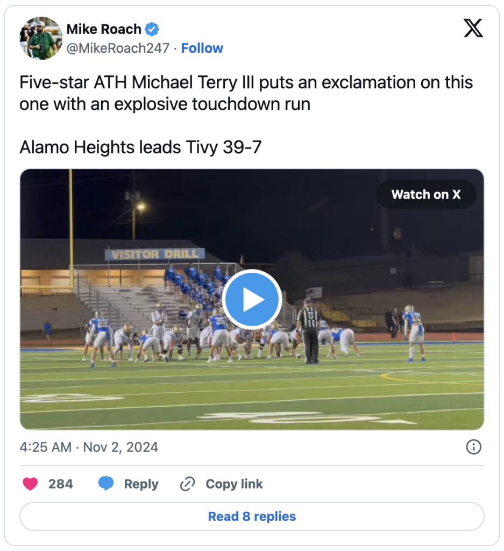This screenshot has height=551, width=504.
Task: Click the Mike Roach display name
Action: 104,29
